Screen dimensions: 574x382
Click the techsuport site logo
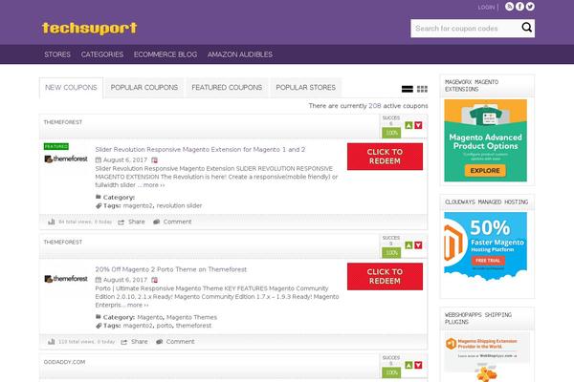[90, 28]
